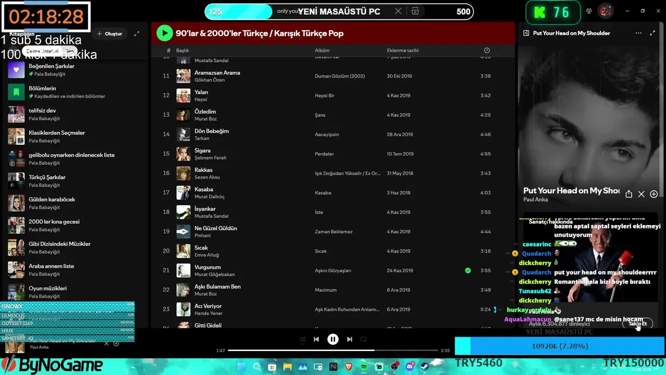Expand the library sidebar to full view

(137, 34)
